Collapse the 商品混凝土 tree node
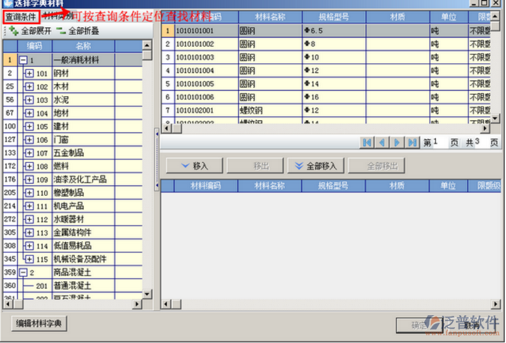This screenshot has width=506, height=343. click(x=23, y=273)
